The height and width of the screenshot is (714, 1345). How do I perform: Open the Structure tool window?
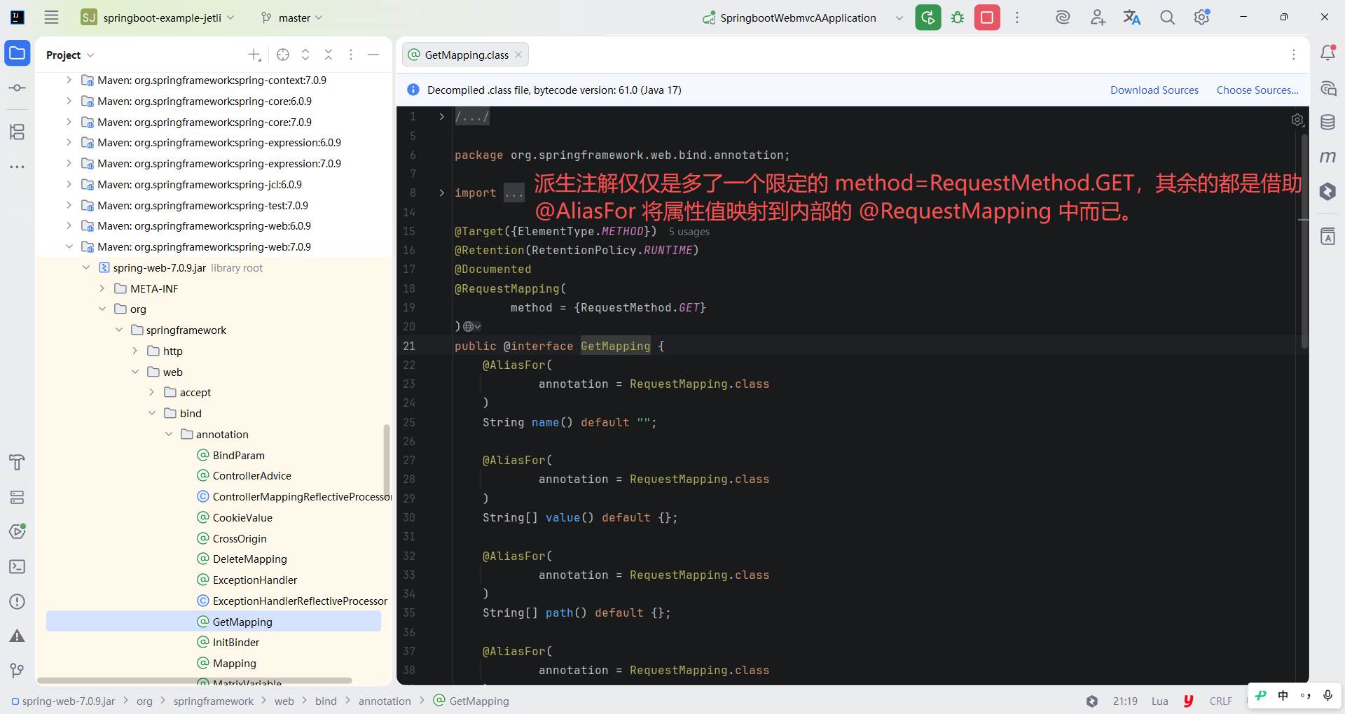[18, 132]
